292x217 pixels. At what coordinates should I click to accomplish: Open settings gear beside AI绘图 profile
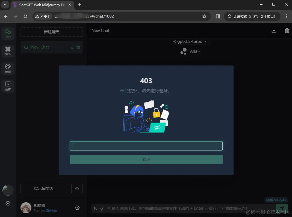[77, 208]
